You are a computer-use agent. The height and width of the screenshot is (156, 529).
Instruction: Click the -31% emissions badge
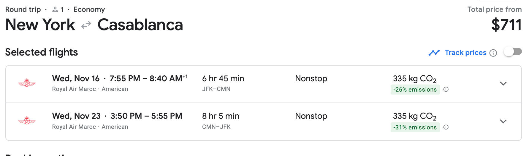[x=415, y=127]
